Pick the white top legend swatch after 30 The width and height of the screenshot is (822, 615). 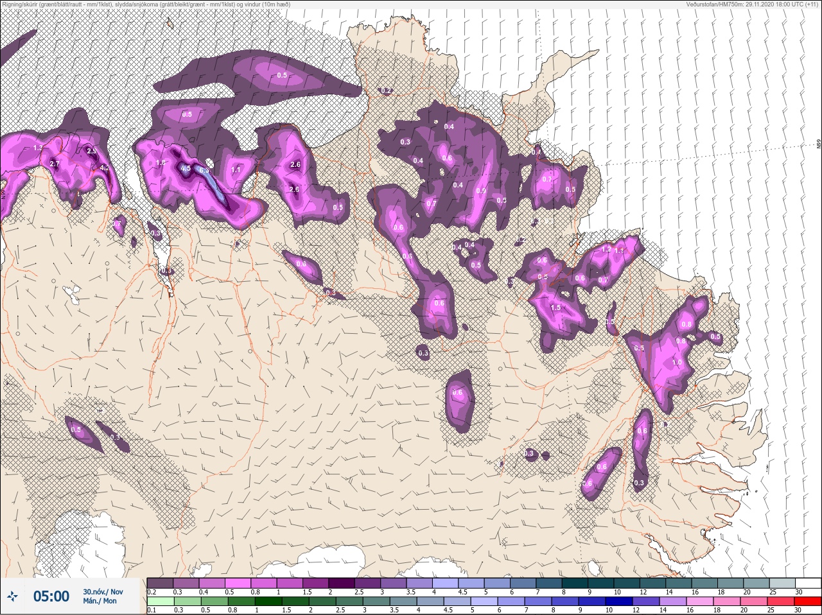[808, 583]
